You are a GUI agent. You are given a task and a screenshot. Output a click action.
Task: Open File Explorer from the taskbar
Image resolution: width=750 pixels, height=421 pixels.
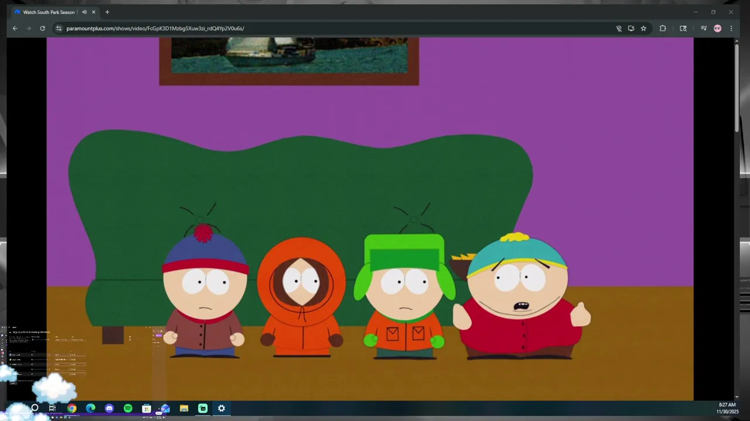point(184,408)
